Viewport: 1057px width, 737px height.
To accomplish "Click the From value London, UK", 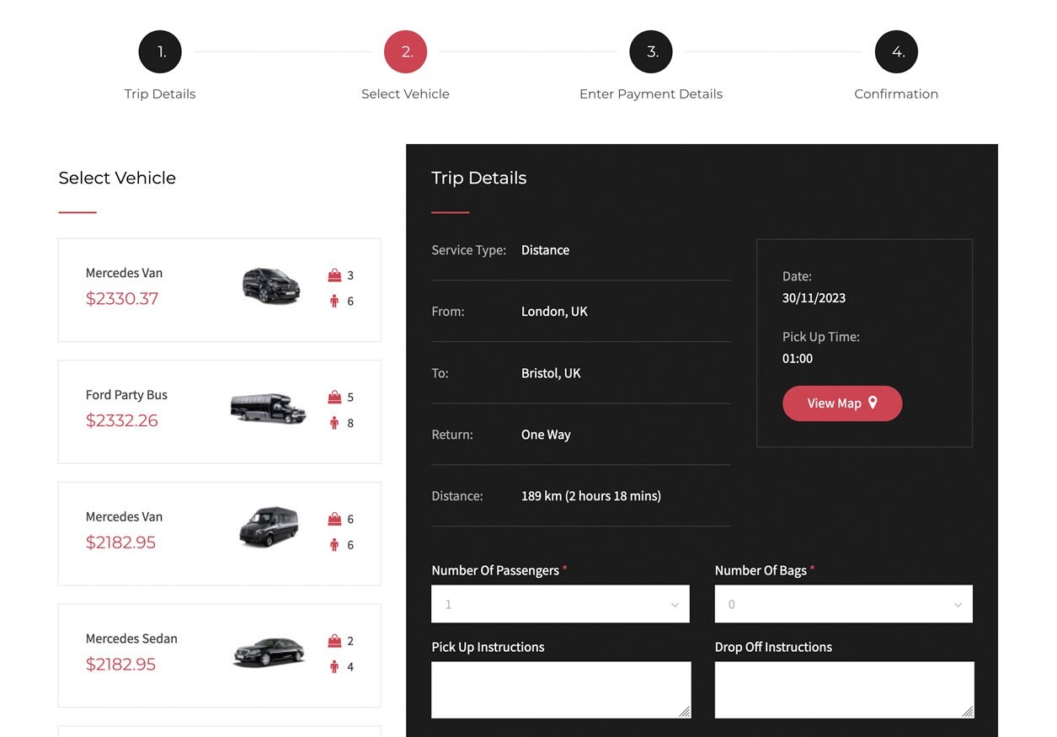I will point(554,312).
